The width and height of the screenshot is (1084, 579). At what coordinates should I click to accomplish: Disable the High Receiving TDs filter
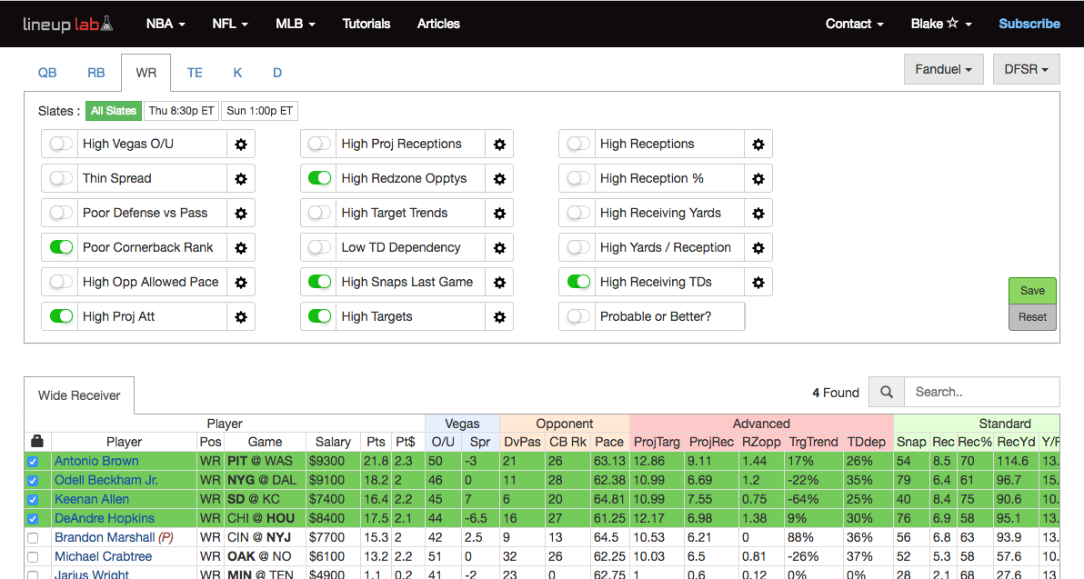coord(578,282)
